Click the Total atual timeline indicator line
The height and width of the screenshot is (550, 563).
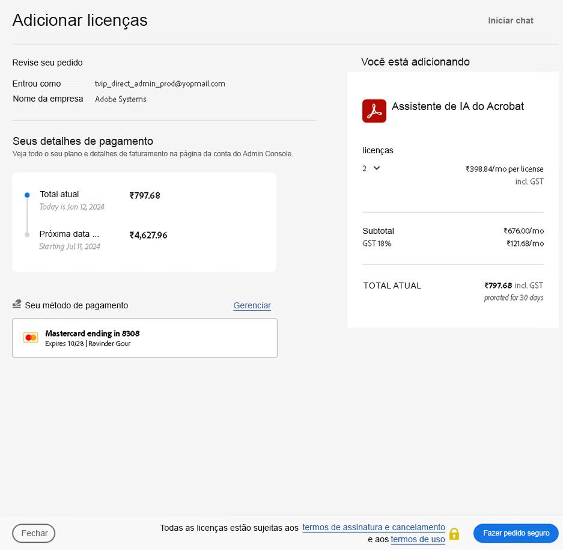(26, 215)
